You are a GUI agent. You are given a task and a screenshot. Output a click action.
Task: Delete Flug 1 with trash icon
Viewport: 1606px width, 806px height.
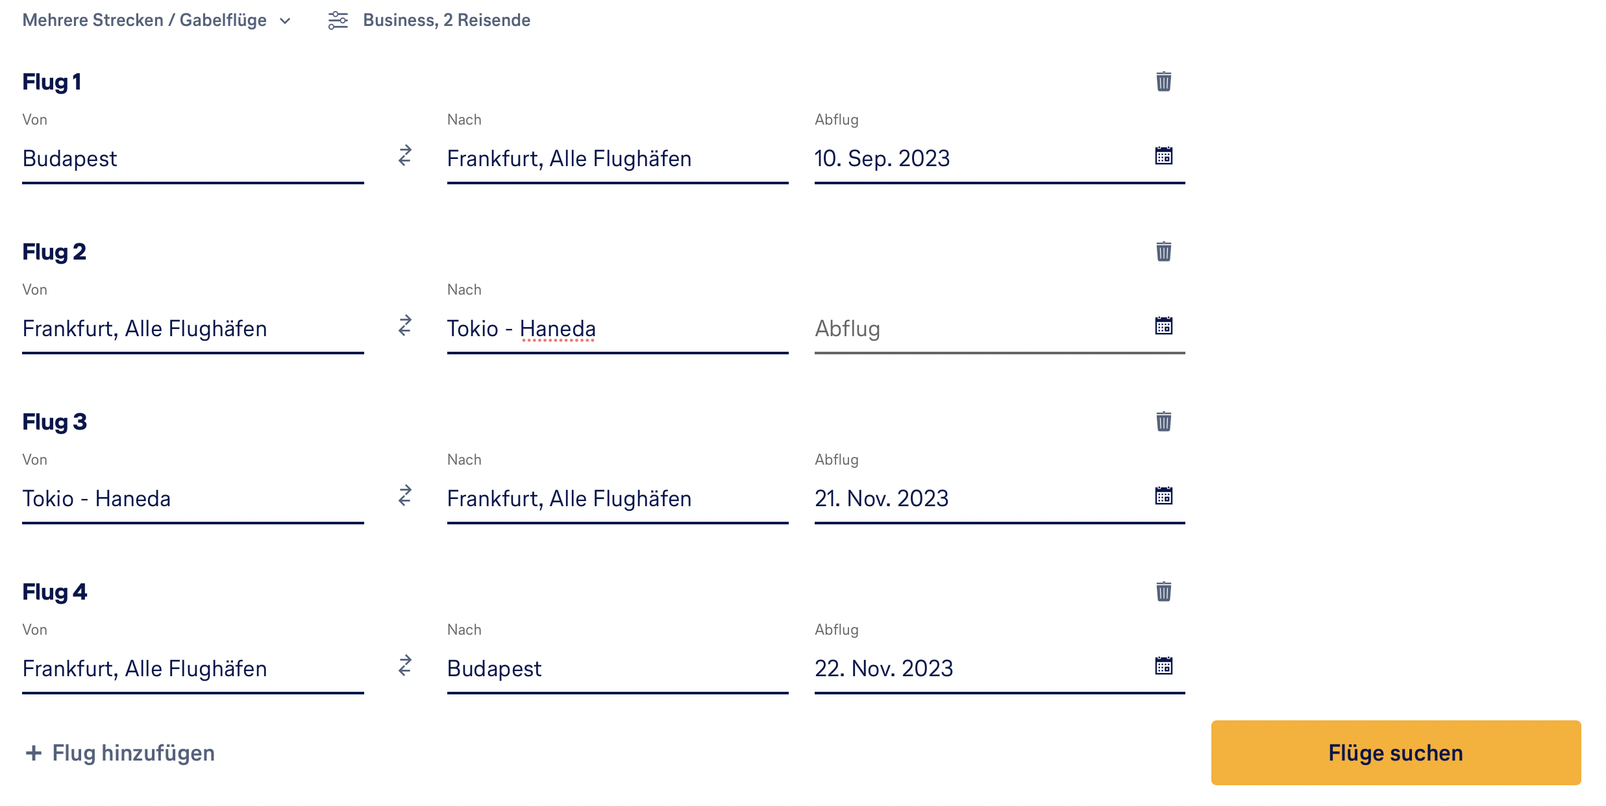(1163, 82)
